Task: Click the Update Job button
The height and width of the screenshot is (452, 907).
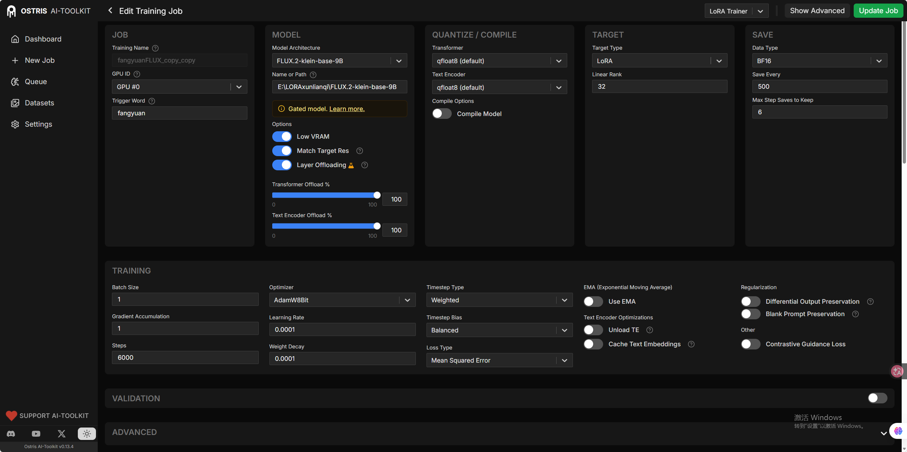Action: point(878,11)
